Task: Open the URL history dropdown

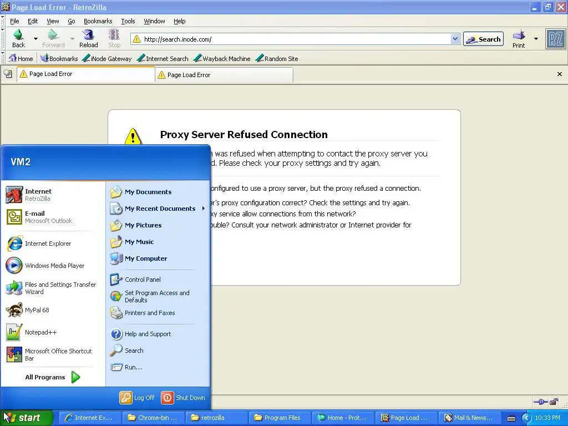Action: tap(455, 39)
